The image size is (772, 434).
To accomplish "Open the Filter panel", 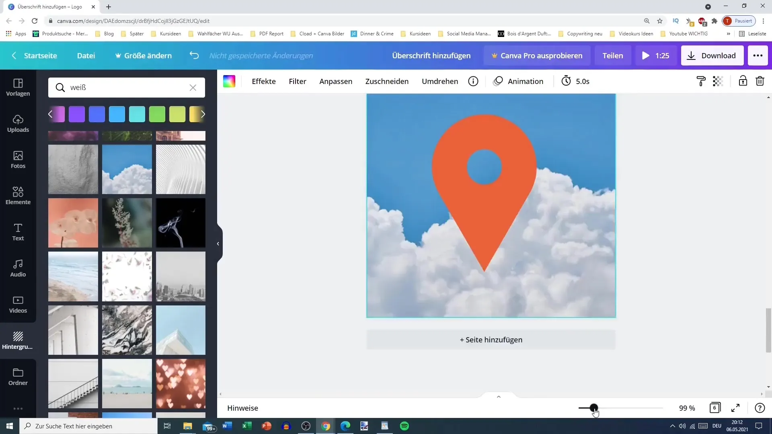I will pyautogui.click(x=298, y=81).
